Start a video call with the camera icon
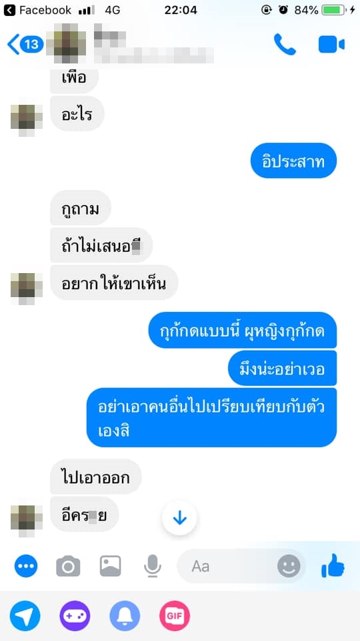 tap(331, 44)
